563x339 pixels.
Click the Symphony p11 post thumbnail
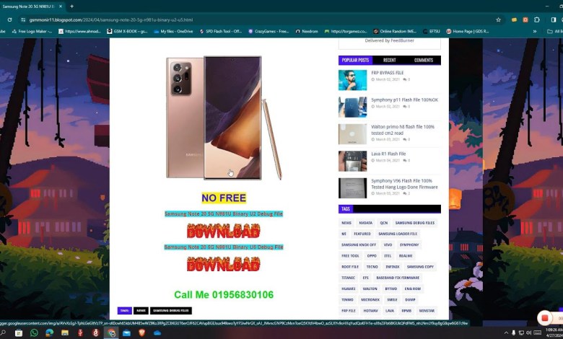352,107
